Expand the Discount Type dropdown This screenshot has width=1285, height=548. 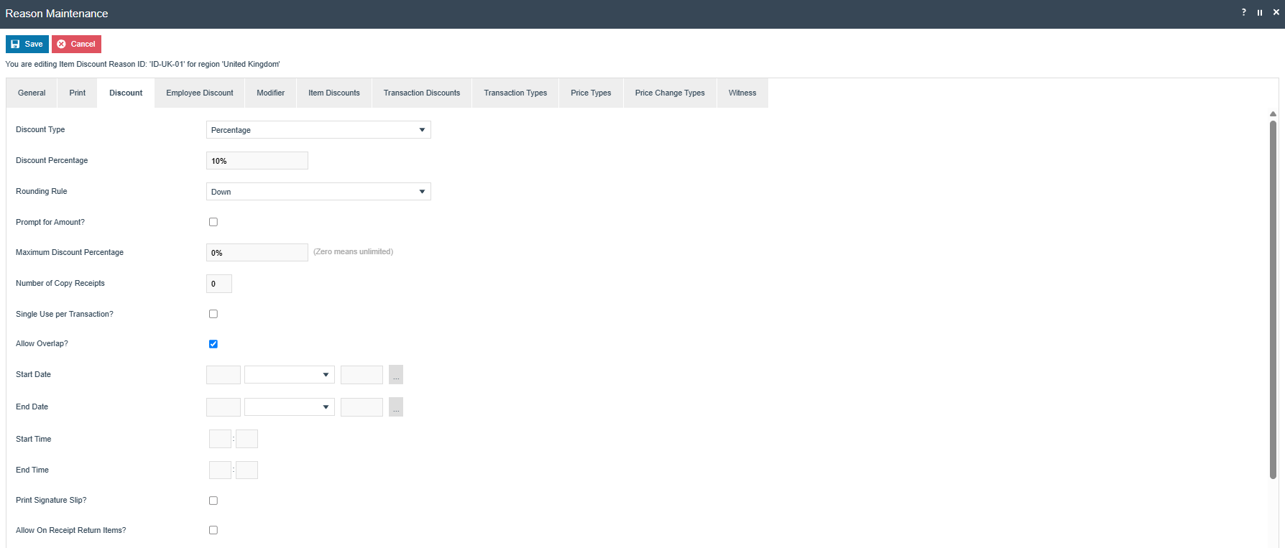point(318,130)
